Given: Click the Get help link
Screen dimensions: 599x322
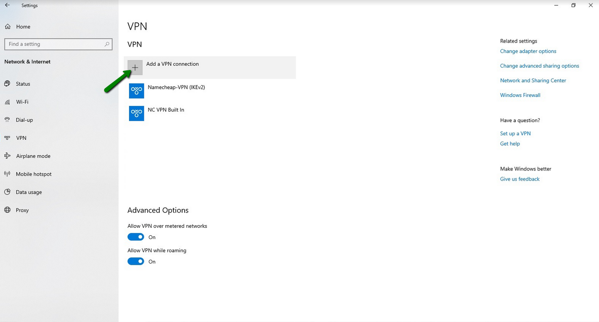Looking at the screenshot, I should click(x=510, y=144).
